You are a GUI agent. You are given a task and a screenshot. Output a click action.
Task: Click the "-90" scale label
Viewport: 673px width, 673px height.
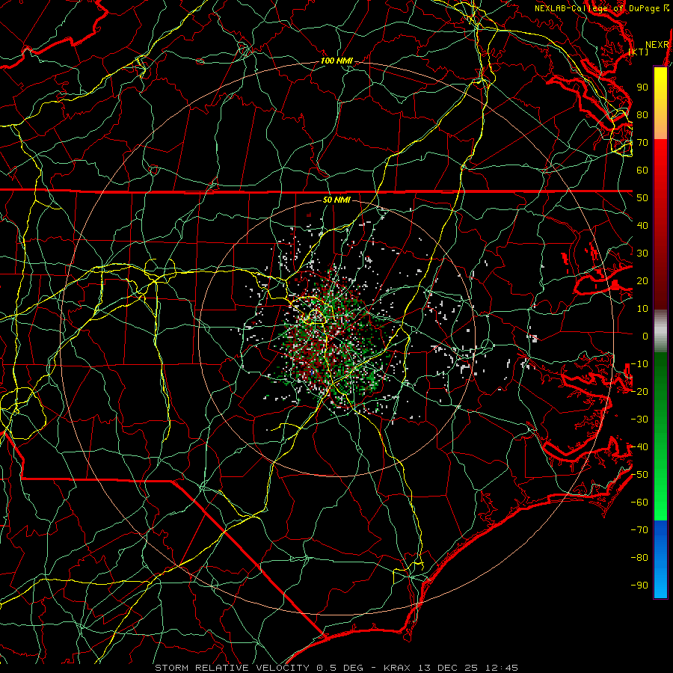639,586
